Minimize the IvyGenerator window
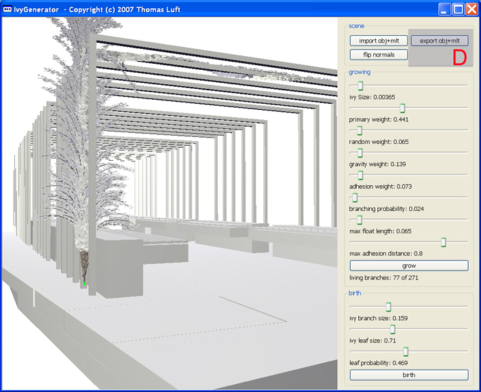481x392 pixels. coord(444,9)
